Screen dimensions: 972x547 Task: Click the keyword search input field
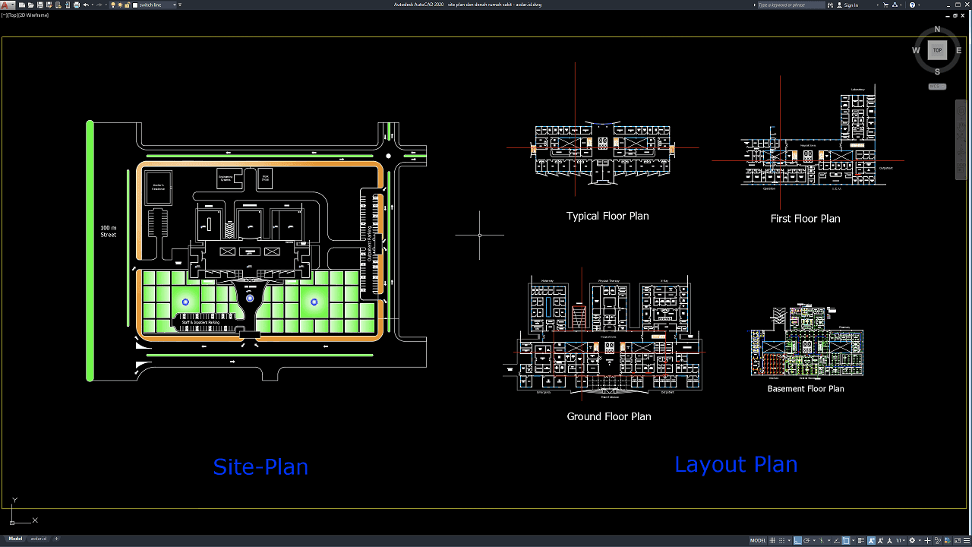791,5
